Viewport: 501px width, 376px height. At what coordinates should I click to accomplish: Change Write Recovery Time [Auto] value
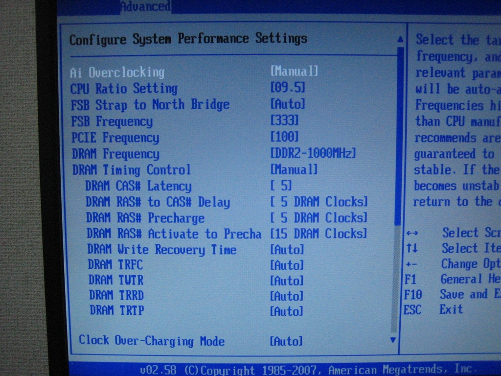coord(287,249)
